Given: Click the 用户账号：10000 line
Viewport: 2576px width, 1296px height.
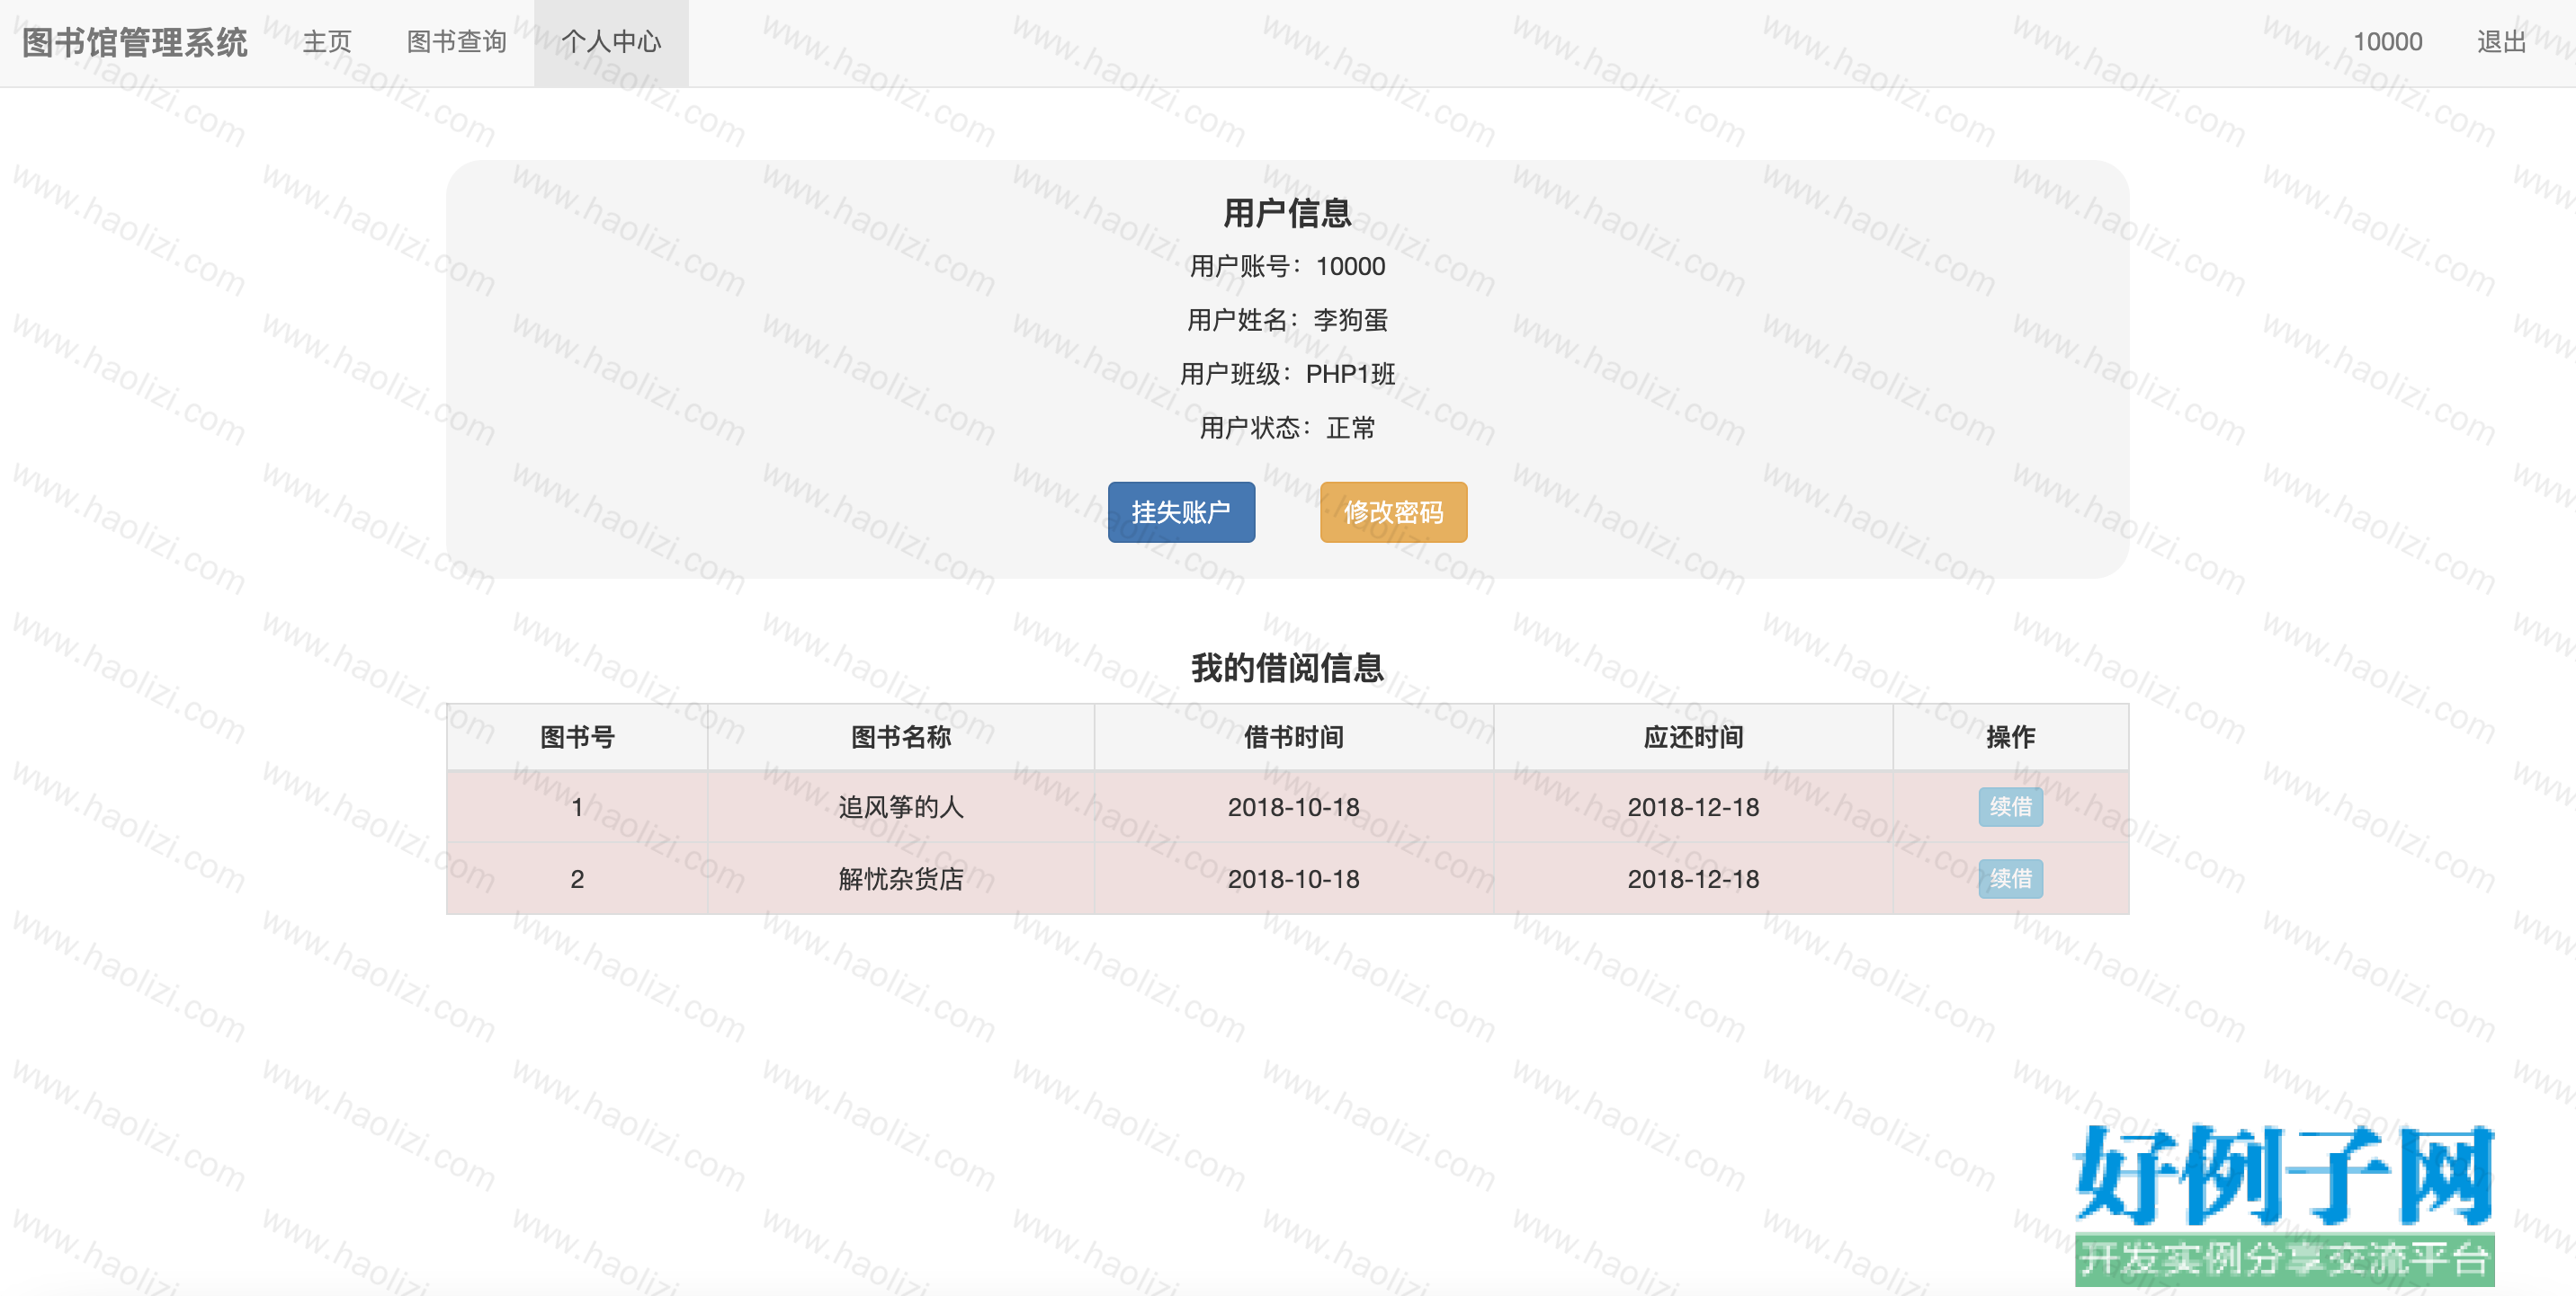Looking at the screenshot, I should point(1287,267).
